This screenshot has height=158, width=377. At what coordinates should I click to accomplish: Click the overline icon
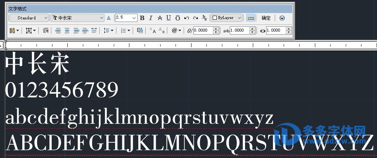pyautogui.click(x=177, y=18)
